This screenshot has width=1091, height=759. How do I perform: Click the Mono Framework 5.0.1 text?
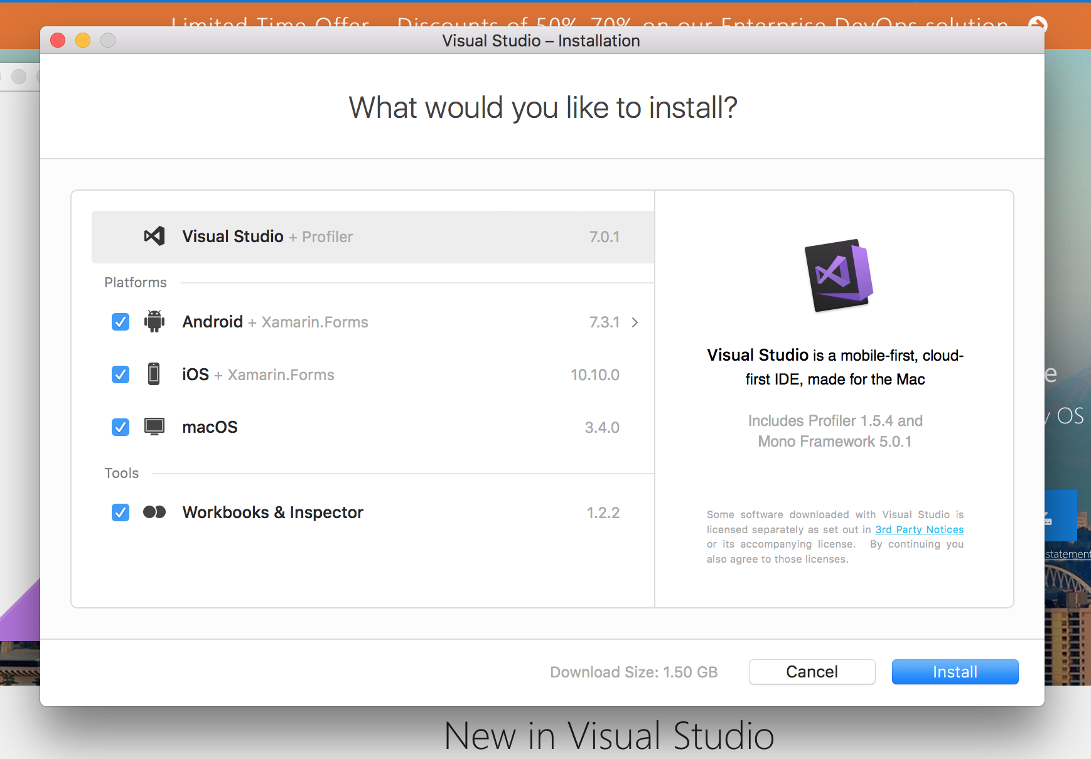[834, 442]
